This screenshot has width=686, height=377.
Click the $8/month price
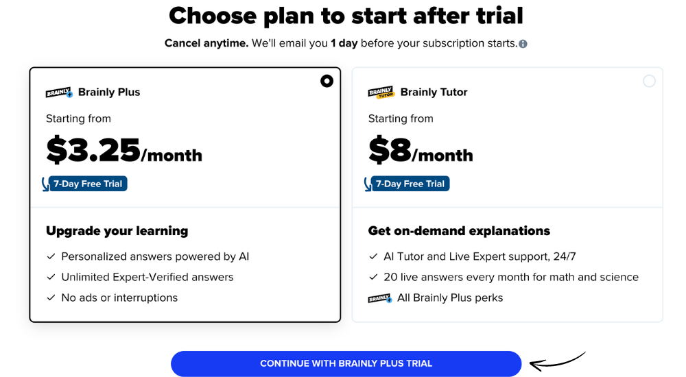(421, 150)
